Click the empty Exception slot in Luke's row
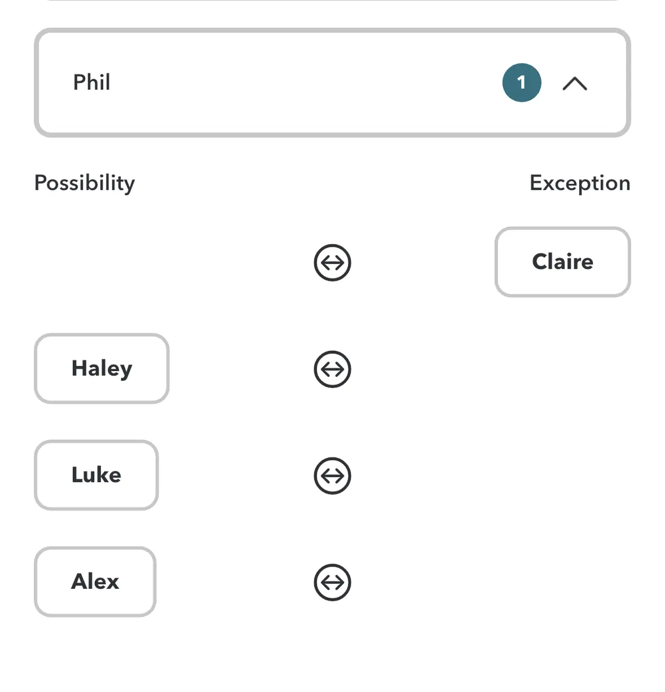The width and height of the screenshot is (665, 692). pyautogui.click(x=562, y=475)
